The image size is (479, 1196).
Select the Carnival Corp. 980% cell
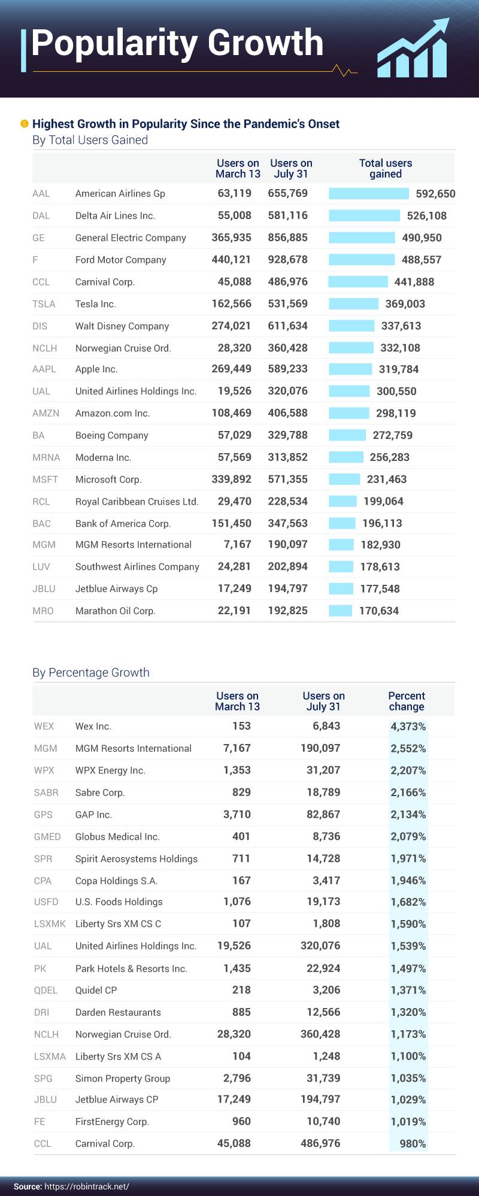pyautogui.click(x=413, y=1143)
